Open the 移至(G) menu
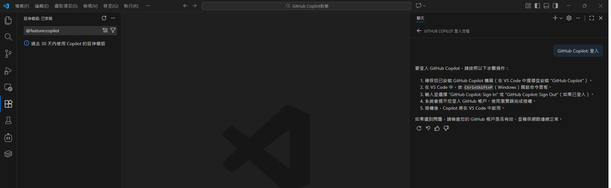The image size is (611, 188). coord(111,6)
